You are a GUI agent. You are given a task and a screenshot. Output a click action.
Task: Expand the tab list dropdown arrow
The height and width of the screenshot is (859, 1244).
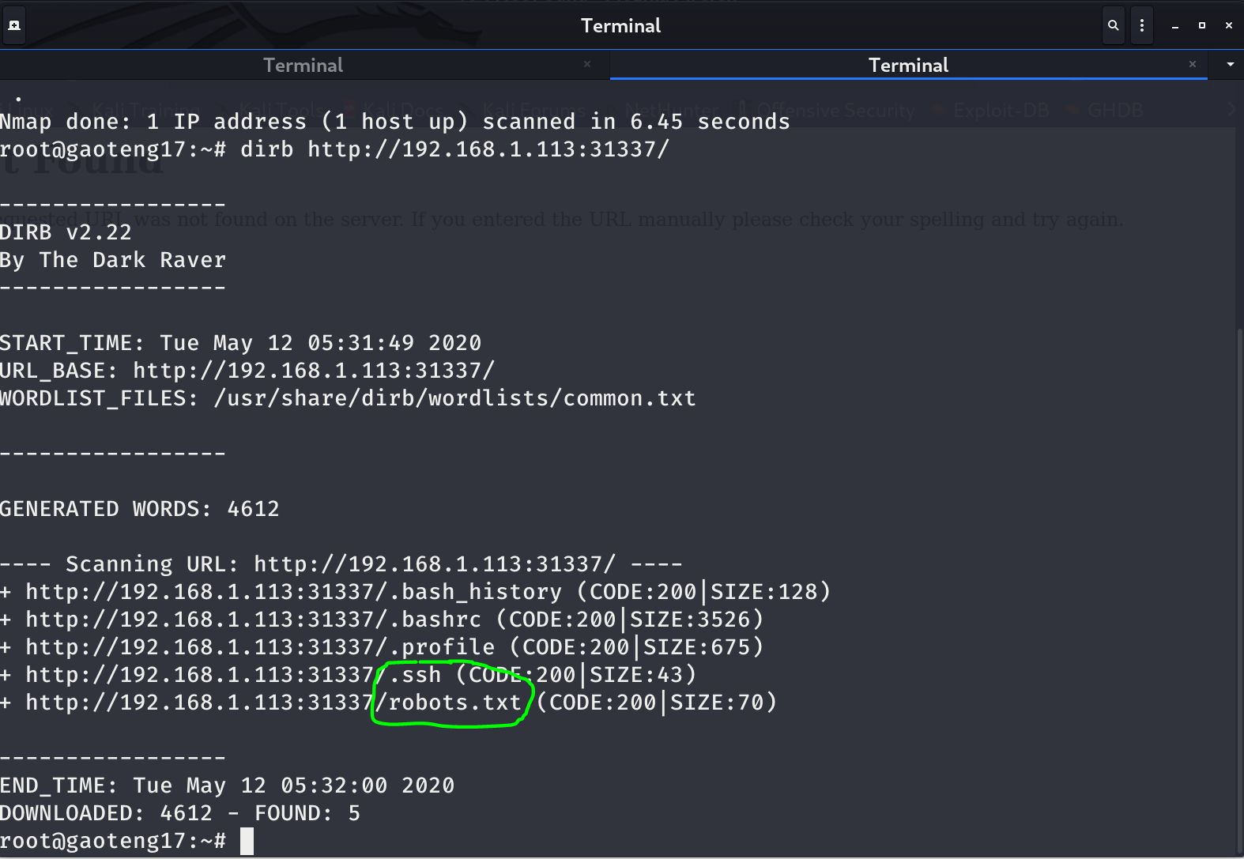1230,65
